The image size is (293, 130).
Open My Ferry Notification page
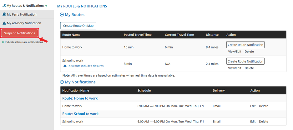click(x=22, y=14)
